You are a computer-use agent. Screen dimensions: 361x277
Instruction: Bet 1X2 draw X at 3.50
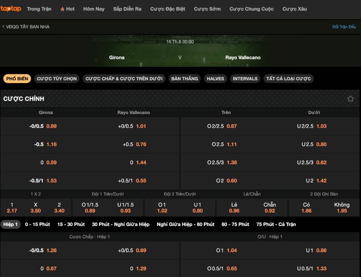(36, 208)
